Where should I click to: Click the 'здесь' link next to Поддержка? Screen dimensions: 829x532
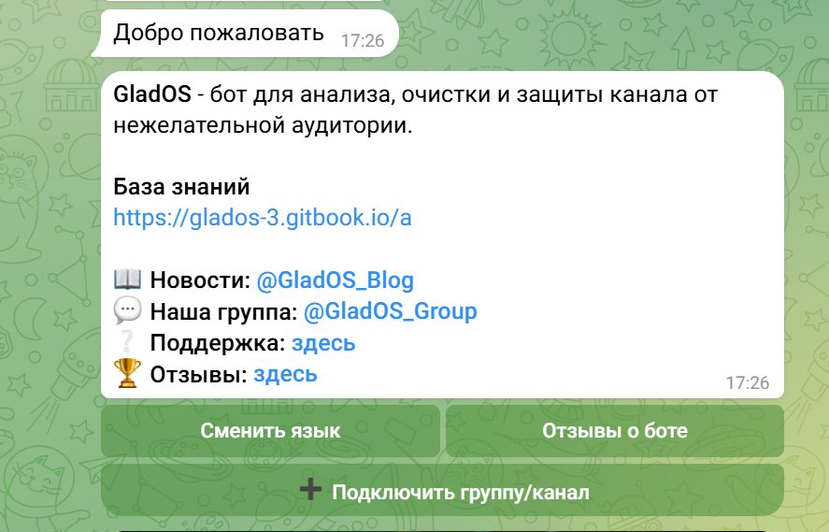[x=323, y=343]
